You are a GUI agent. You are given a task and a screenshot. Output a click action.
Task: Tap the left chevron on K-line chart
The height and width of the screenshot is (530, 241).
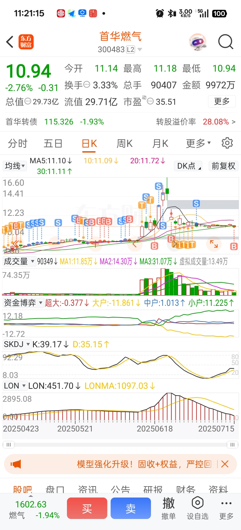135,244
